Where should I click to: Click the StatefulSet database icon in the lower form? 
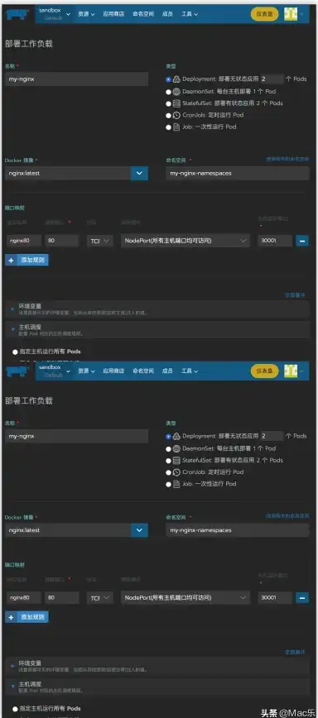177,460
